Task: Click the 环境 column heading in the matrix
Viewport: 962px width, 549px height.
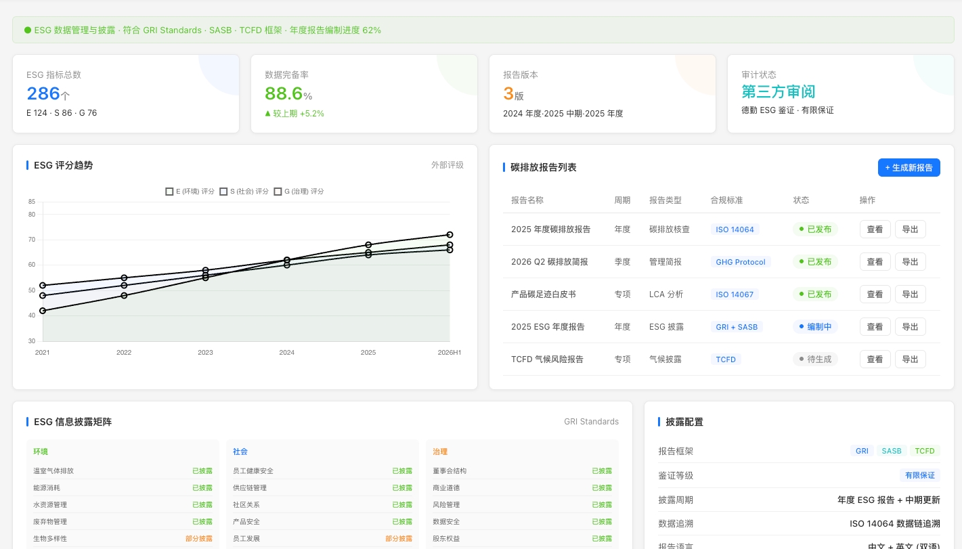Action: click(x=41, y=452)
